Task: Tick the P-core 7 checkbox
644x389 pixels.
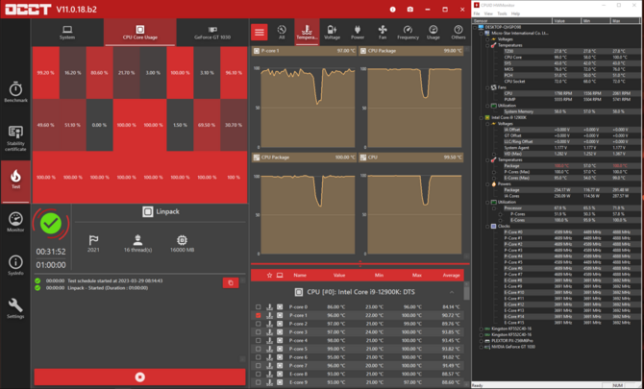Action: point(258,366)
